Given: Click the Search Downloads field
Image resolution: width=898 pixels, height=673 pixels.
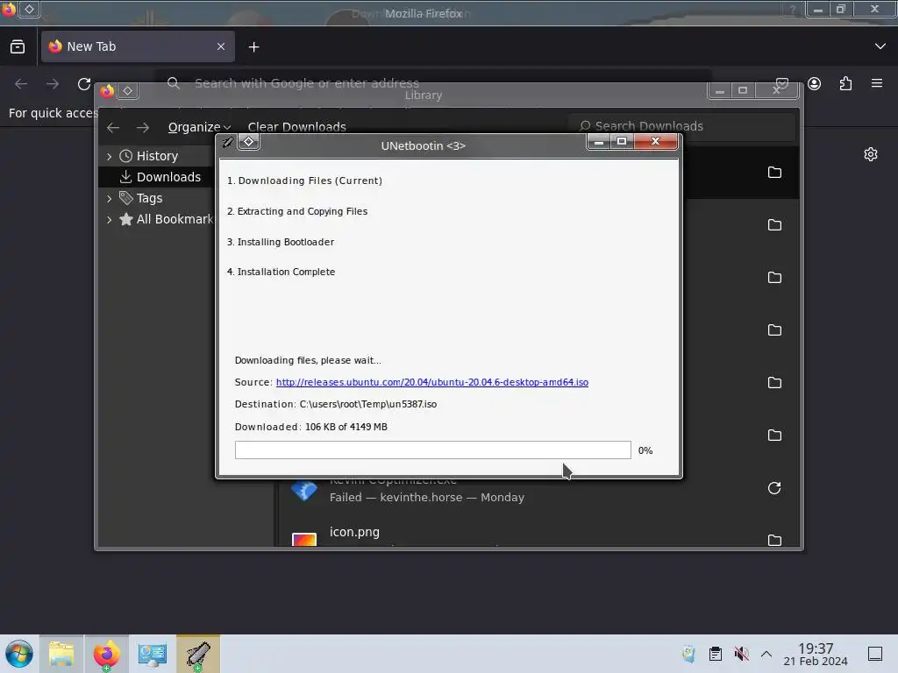Looking at the screenshot, I should 681,126.
